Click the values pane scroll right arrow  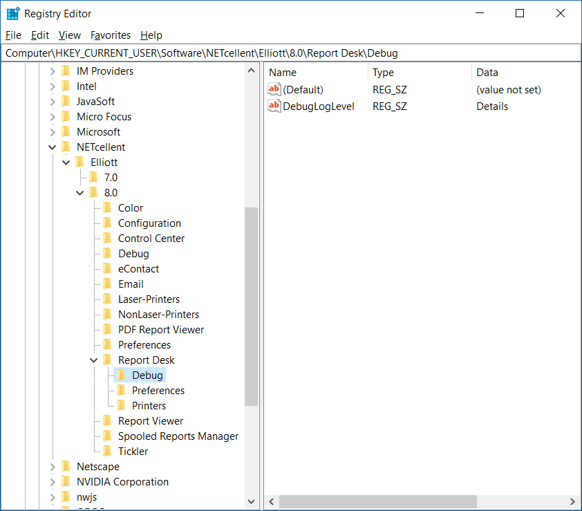[x=572, y=502]
